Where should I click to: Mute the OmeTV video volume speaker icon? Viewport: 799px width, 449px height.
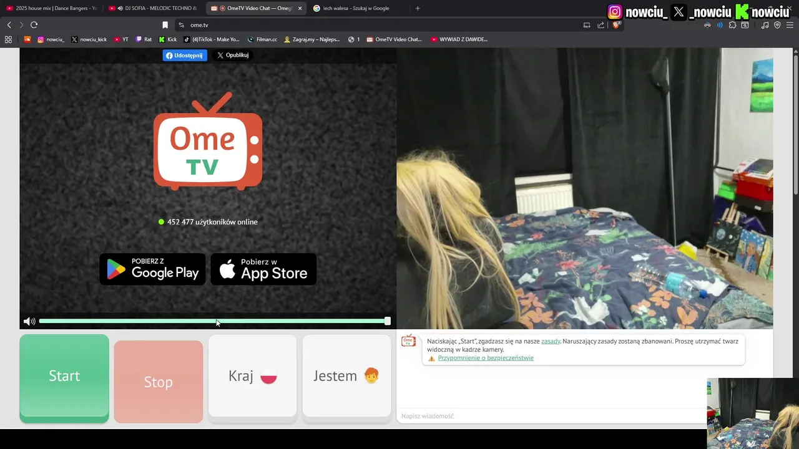click(x=29, y=321)
